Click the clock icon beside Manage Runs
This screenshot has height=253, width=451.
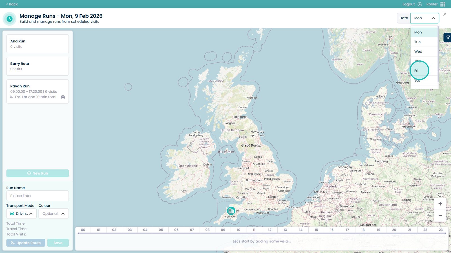coord(10,19)
